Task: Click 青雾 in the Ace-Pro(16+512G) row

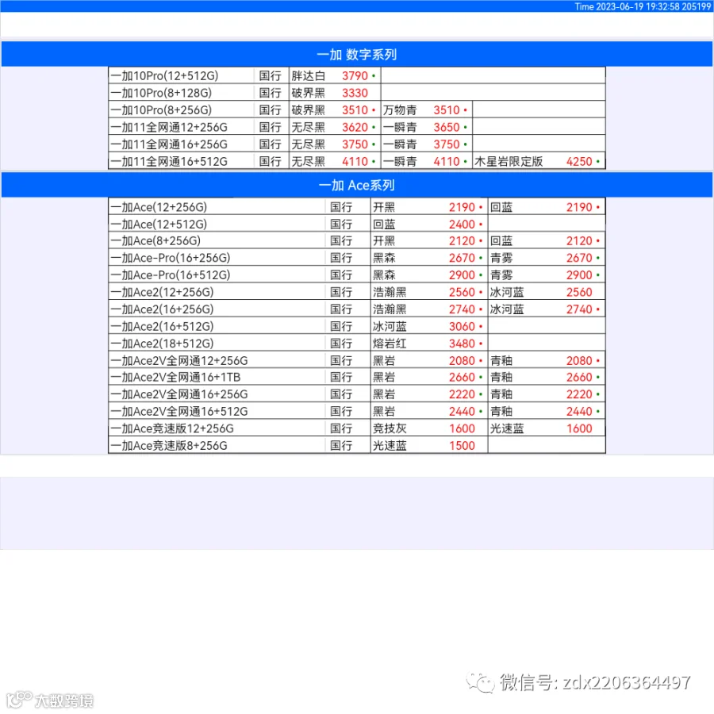Action: pos(501,275)
